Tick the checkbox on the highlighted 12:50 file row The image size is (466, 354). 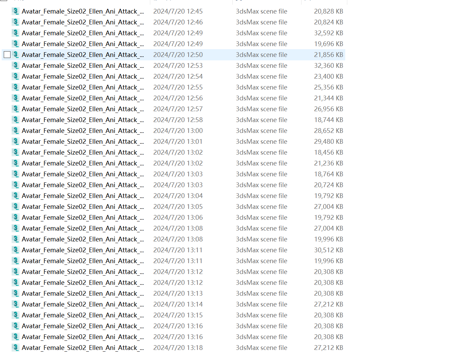click(x=7, y=55)
